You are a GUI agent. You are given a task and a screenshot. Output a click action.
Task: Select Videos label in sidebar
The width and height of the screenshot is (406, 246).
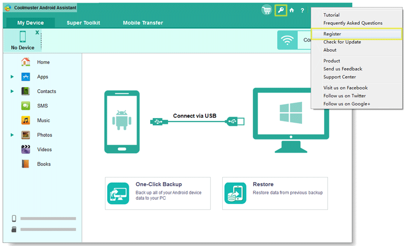[45, 150]
